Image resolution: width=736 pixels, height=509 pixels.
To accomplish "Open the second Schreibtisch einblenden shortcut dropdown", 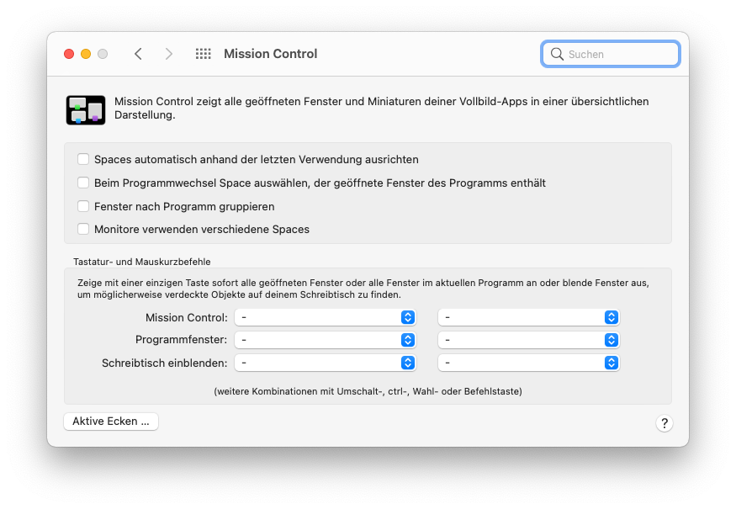I will 528,363.
